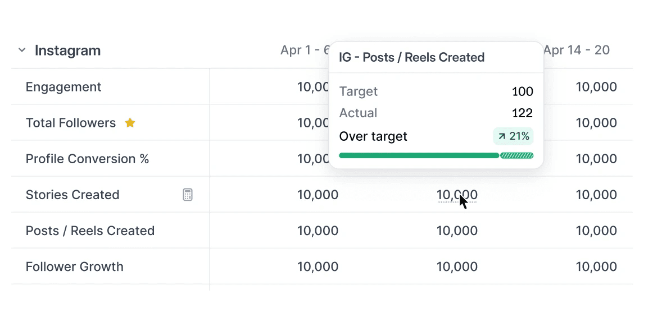Image resolution: width=671 pixels, height=322 pixels.
Task: Click the gold star beside Total Followers
Action: tap(130, 123)
